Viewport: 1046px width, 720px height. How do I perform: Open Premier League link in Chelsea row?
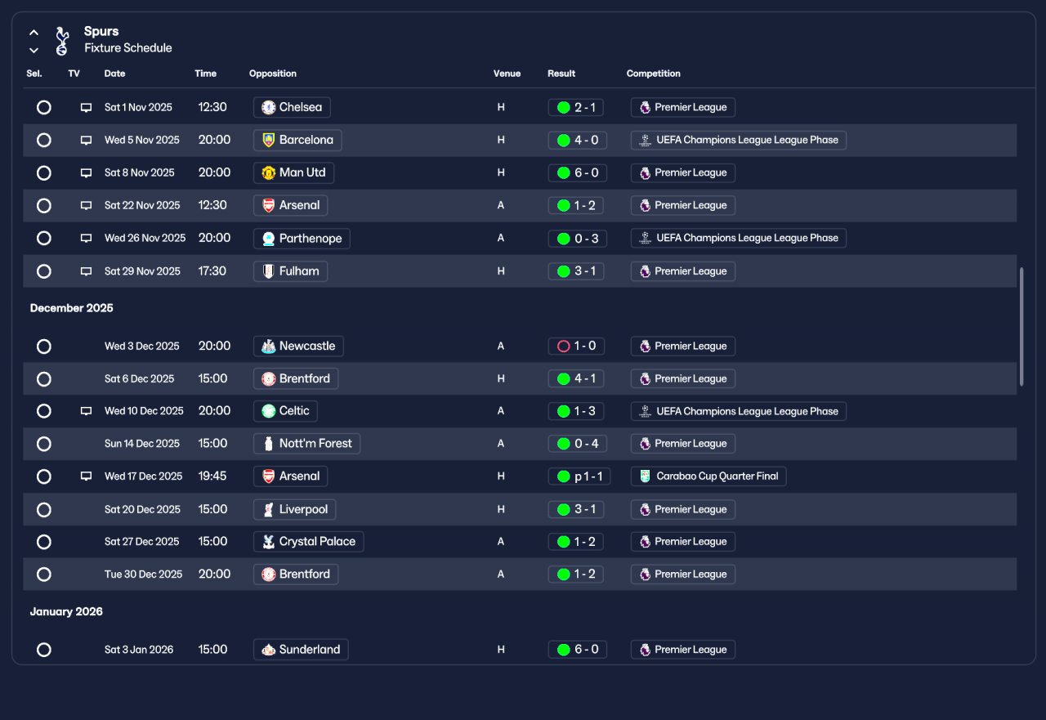pos(683,107)
